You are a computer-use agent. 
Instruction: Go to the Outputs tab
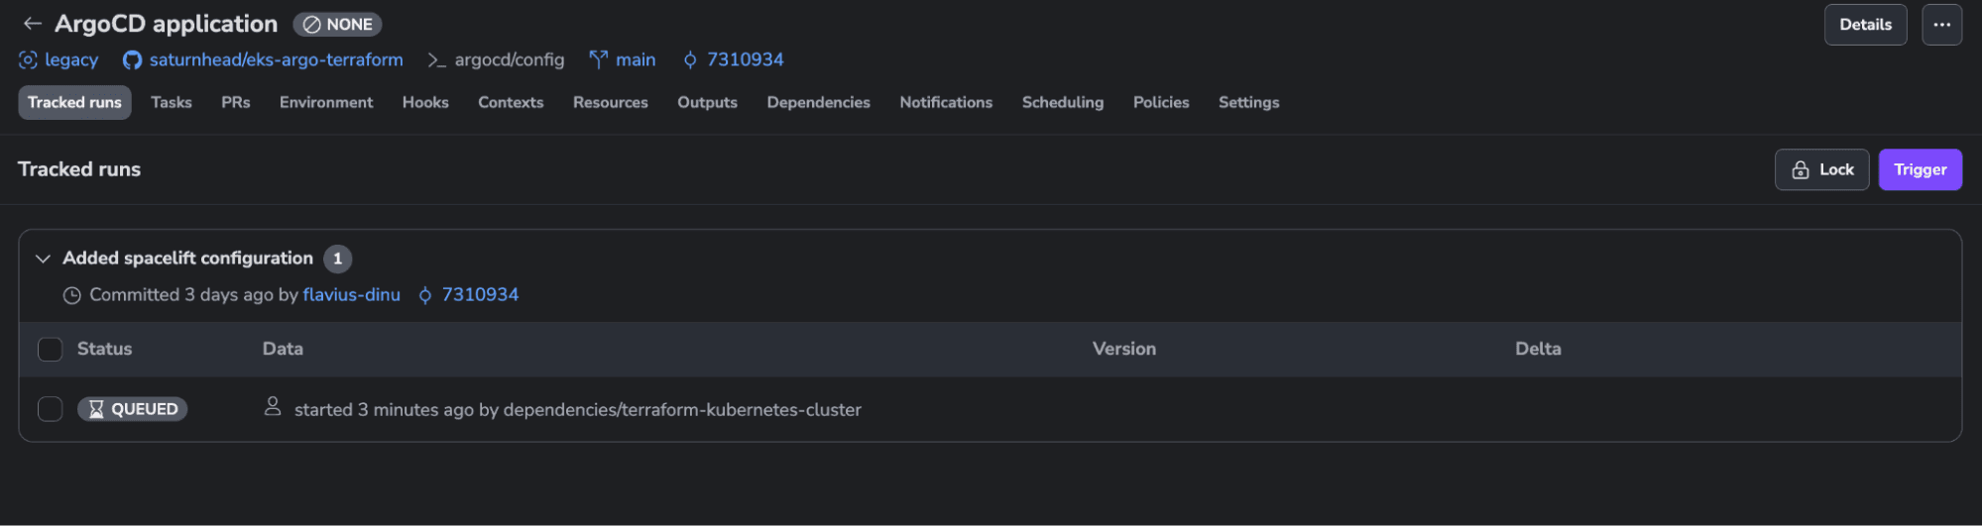[x=707, y=102]
